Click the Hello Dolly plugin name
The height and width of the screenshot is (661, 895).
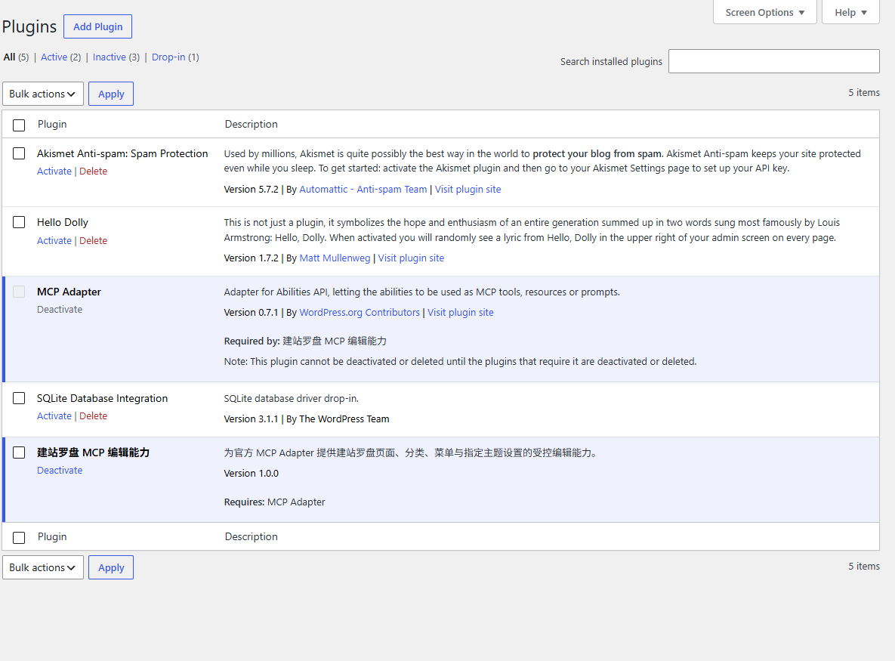pos(63,222)
